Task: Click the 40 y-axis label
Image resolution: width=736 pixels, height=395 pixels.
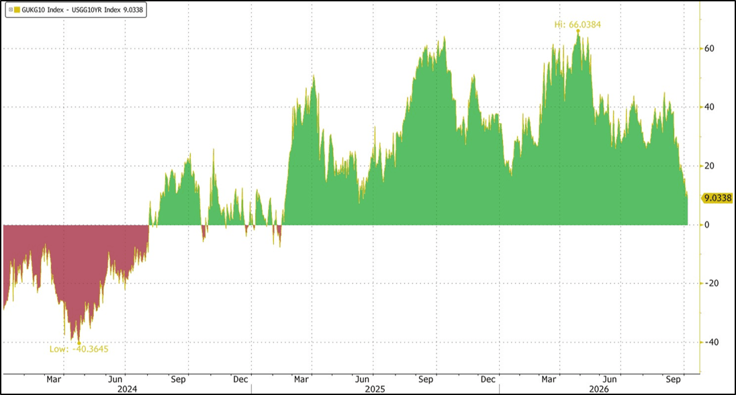Action: [709, 107]
